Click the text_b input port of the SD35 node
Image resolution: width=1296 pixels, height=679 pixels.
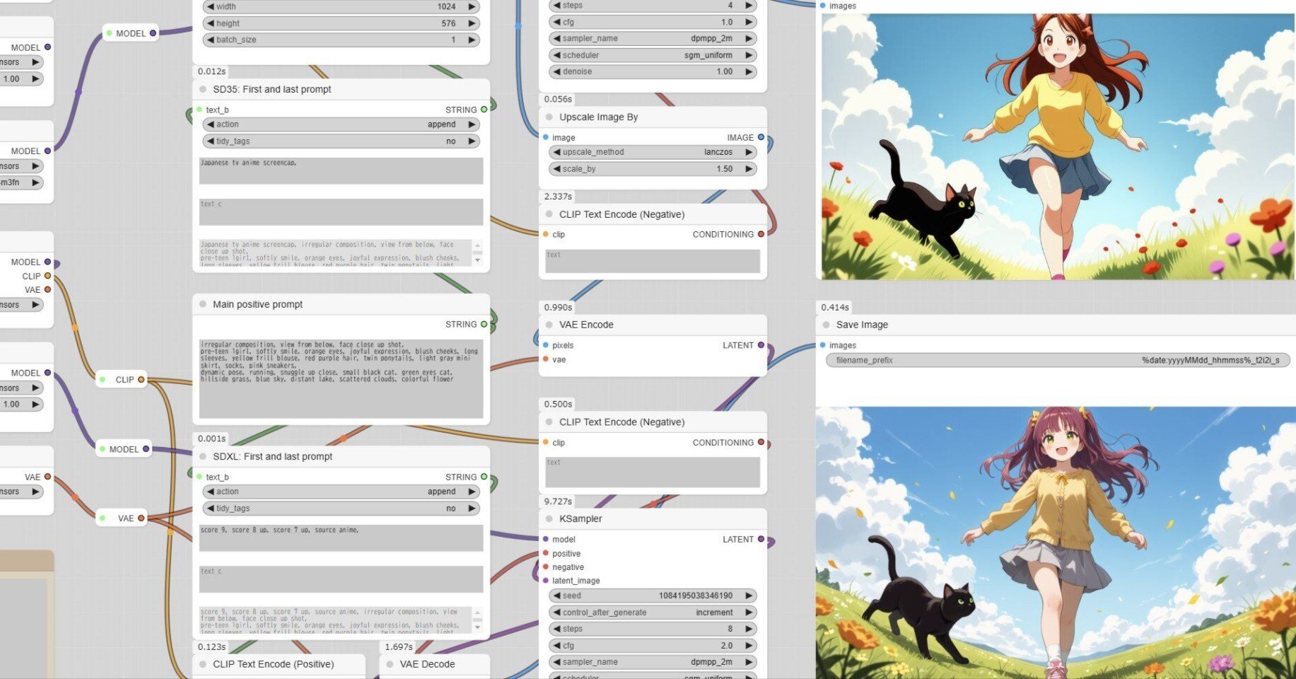coord(199,110)
